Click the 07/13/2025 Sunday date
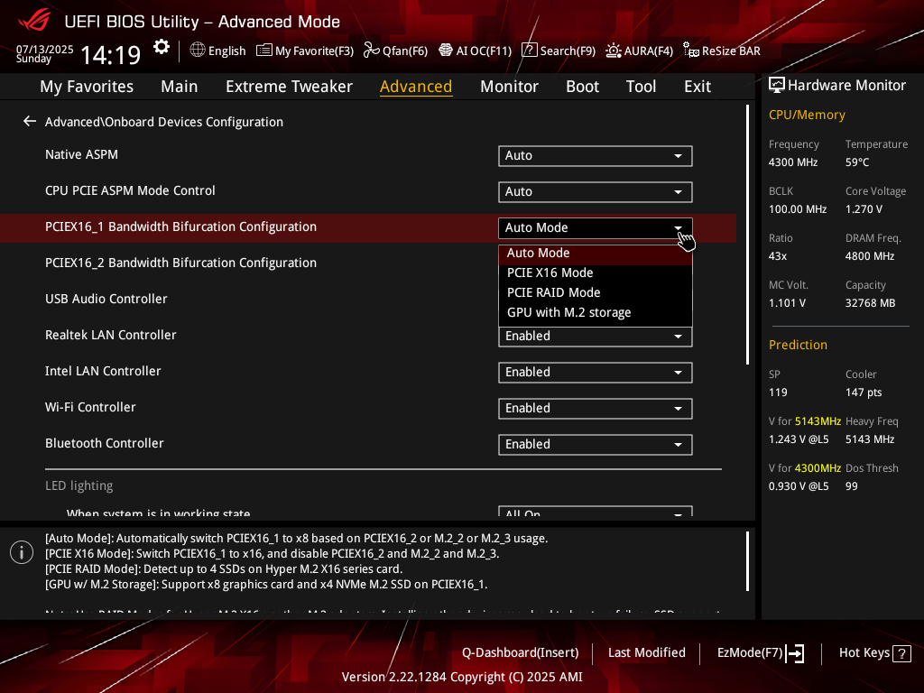The height and width of the screenshot is (693, 924). click(x=44, y=53)
